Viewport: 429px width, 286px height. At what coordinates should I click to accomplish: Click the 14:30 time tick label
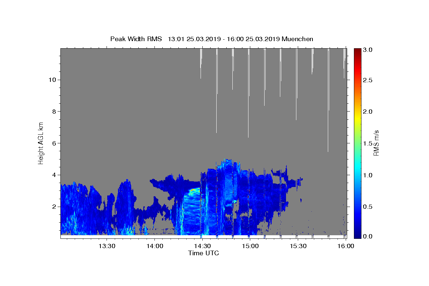tap(202, 246)
